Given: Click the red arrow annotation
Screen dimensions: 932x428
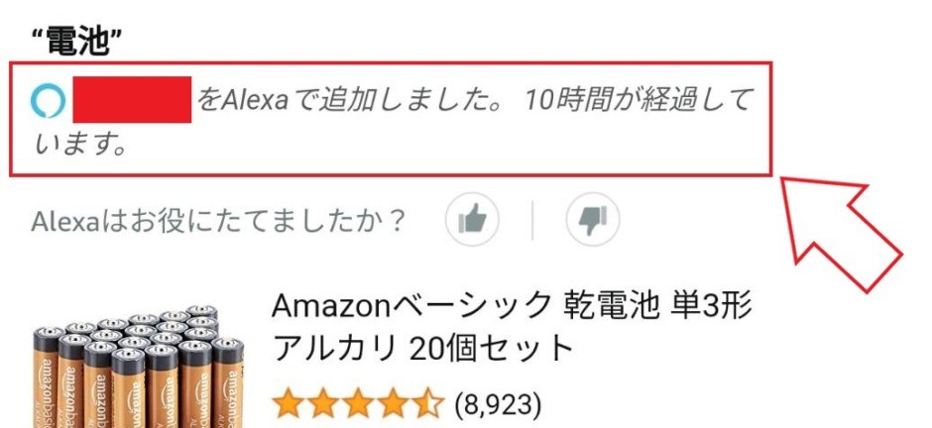Looking at the screenshot, I should pos(841,235).
